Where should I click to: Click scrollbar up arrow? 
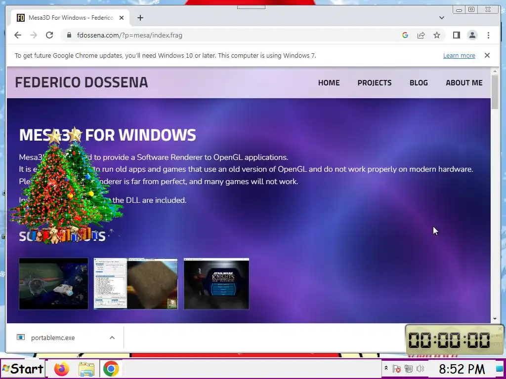[x=495, y=71]
